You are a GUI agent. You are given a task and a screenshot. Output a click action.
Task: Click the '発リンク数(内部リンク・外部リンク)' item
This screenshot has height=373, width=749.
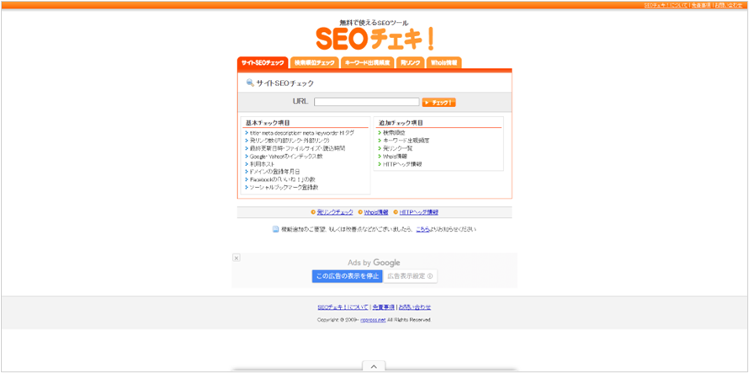[x=290, y=141]
